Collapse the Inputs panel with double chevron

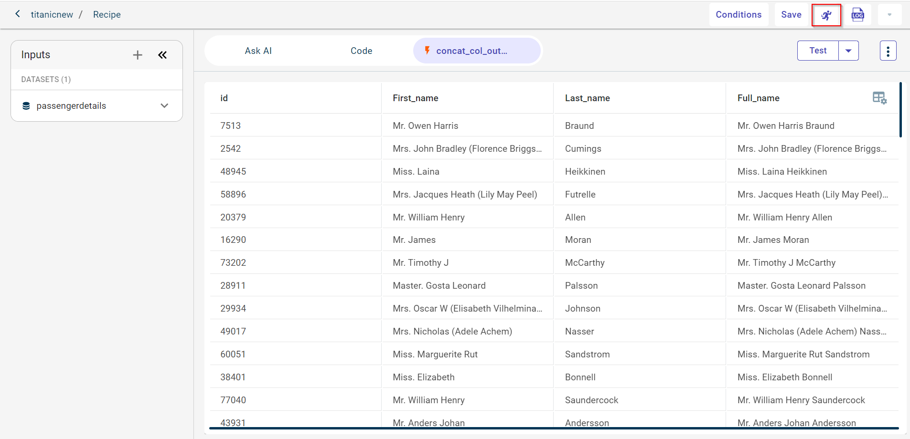[162, 55]
